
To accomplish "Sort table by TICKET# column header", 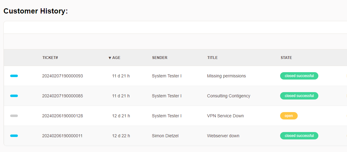I will point(50,58).
